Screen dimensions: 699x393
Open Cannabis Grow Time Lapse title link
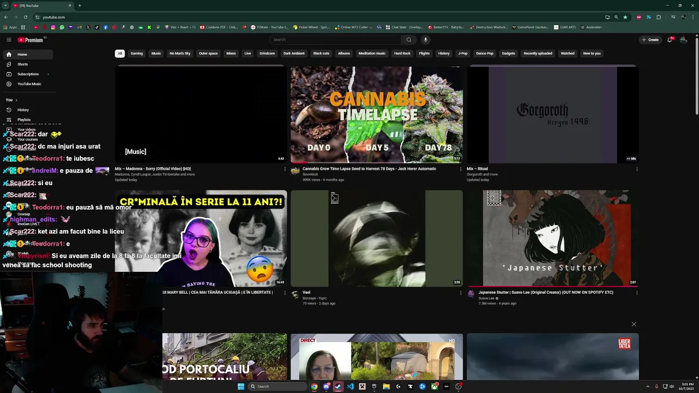click(x=369, y=169)
